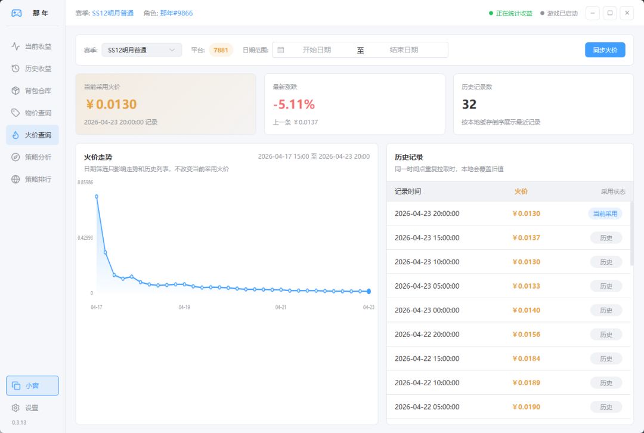Click the 结束日期 input field
The image size is (644, 433).
coord(404,50)
